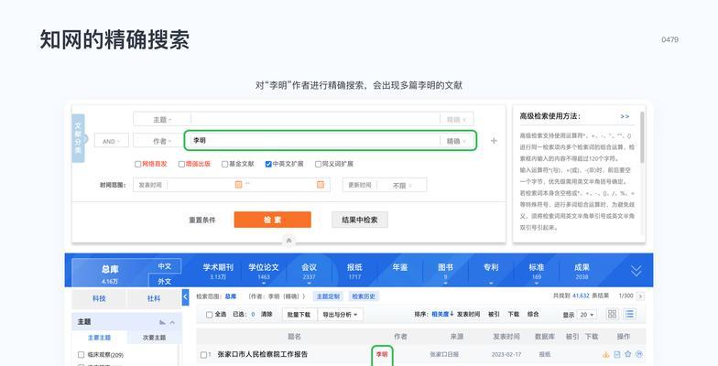Viewport: 718px width, 366px height.
Task: Uncheck the 中英文扩展 checkbox
Action: (268, 164)
